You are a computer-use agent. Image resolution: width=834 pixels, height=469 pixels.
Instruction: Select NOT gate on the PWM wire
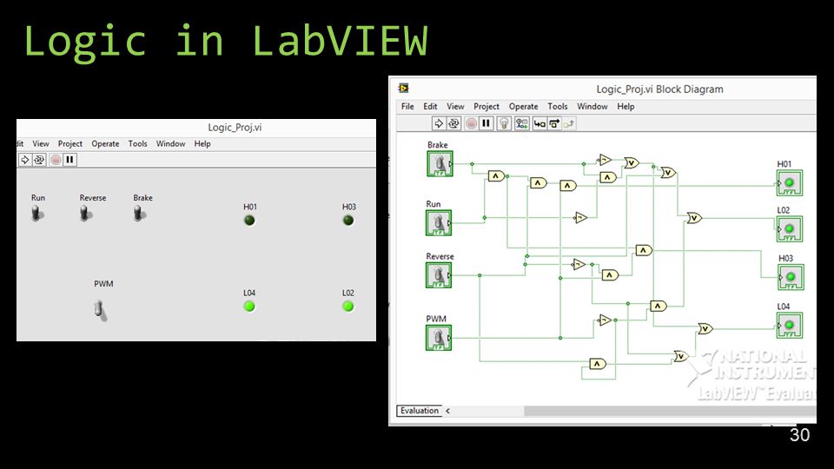(x=605, y=320)
